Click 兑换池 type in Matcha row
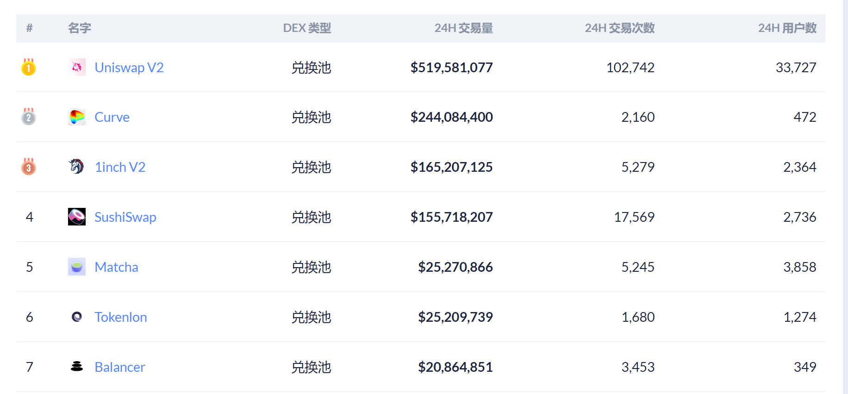This screenshot has width=848, height=394. coord(311,267)
